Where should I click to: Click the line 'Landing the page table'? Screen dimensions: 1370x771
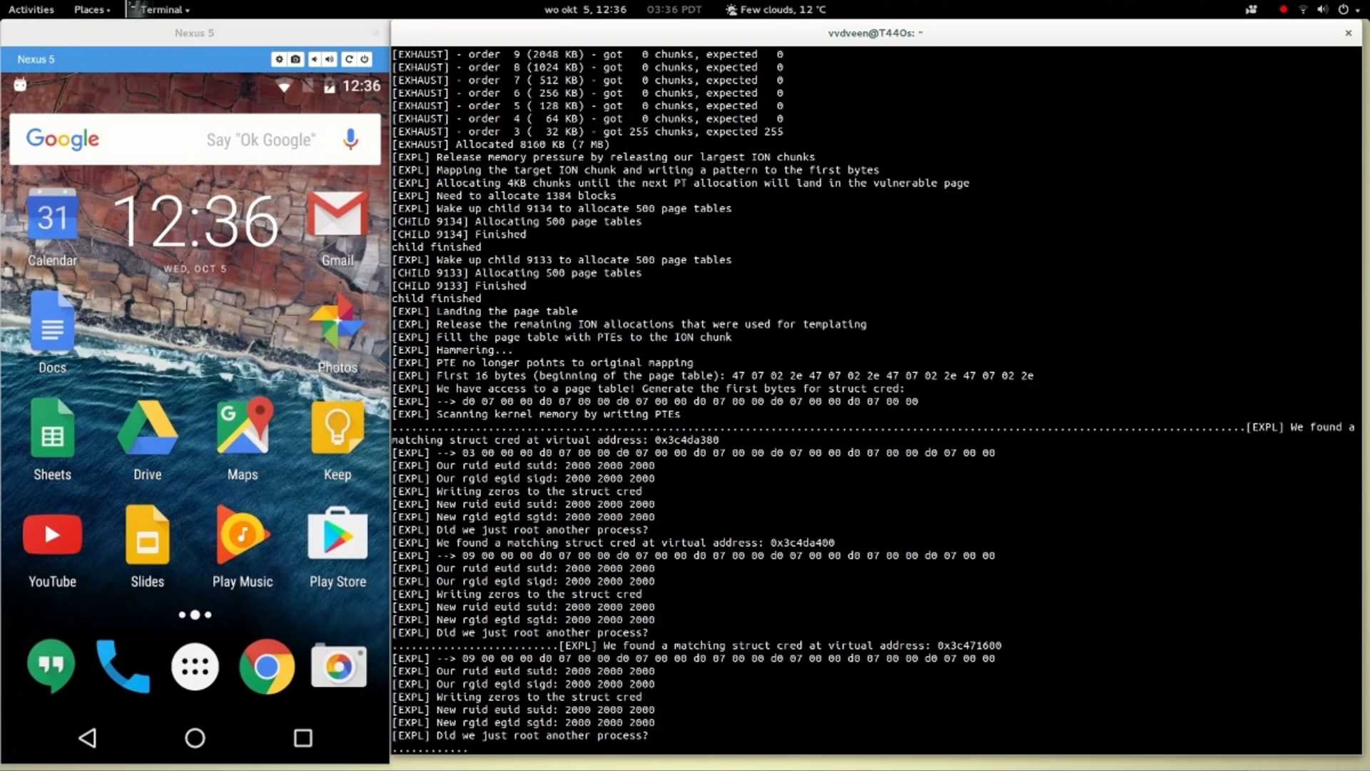[484, 311]
